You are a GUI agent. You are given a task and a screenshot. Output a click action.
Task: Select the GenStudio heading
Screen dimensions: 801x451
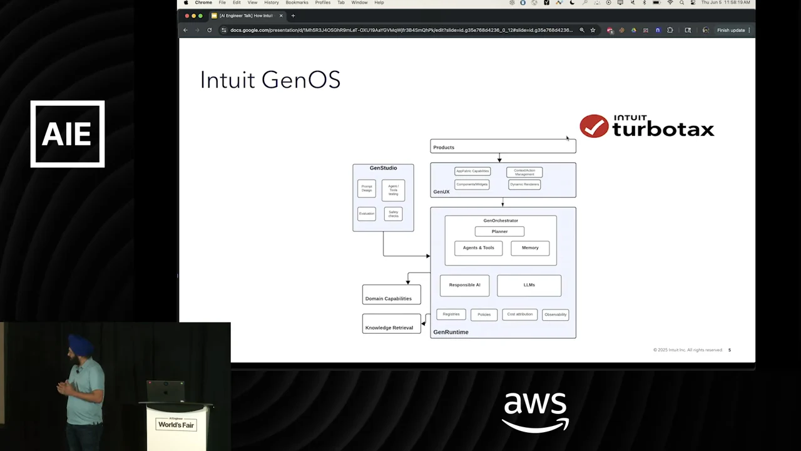[x=383, y=168]
